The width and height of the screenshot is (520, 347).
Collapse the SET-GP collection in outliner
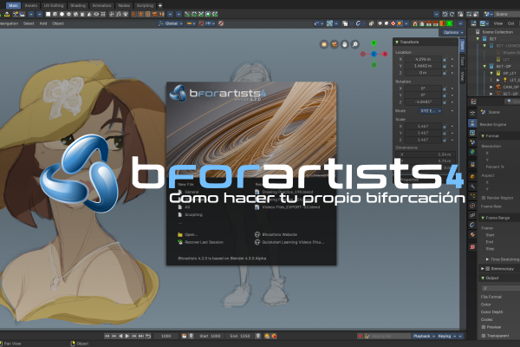(x=484, y=67)
